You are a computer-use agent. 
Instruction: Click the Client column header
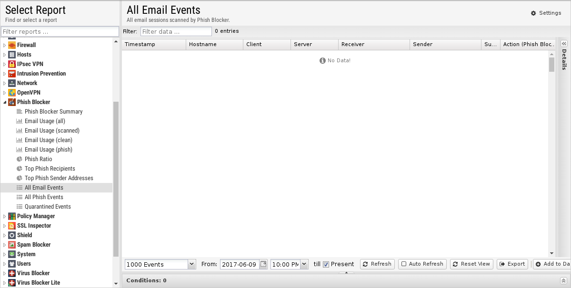[x=267, y=44]
